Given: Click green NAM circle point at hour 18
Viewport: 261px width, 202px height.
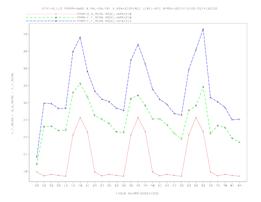Looking at the screenshot, I should (80, 84).
